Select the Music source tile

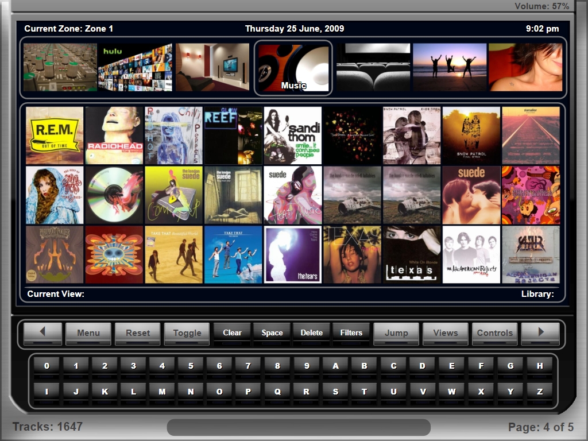(x=293, y=68)
